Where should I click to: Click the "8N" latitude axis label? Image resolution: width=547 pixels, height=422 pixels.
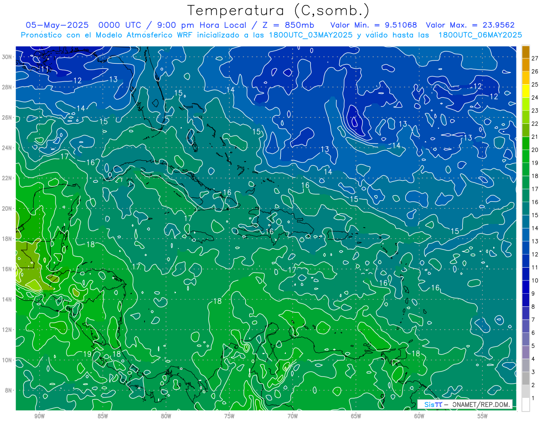7,390
